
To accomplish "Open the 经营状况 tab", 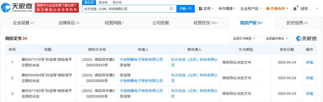I will (206, 23).
